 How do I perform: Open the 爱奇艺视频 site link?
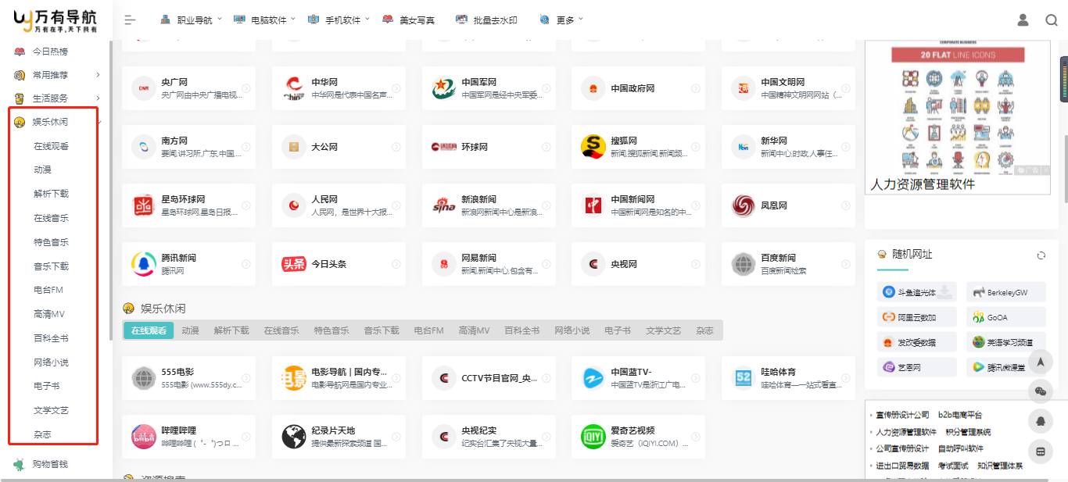(x=633, y=436)
